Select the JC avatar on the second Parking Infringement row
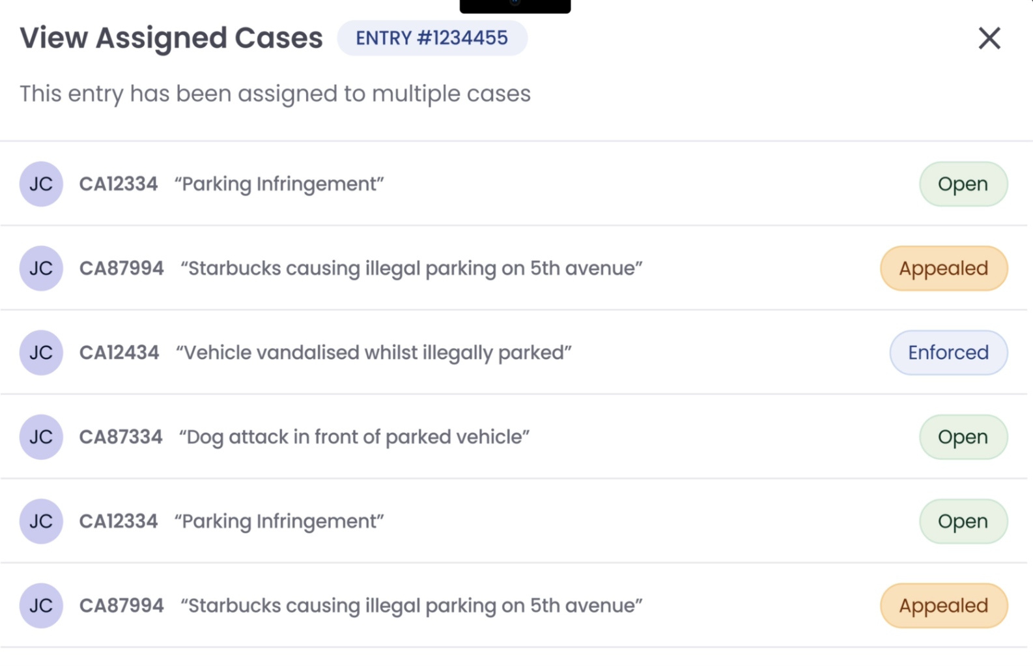Screen dimensions: 1033x666 tap(41, 521)
